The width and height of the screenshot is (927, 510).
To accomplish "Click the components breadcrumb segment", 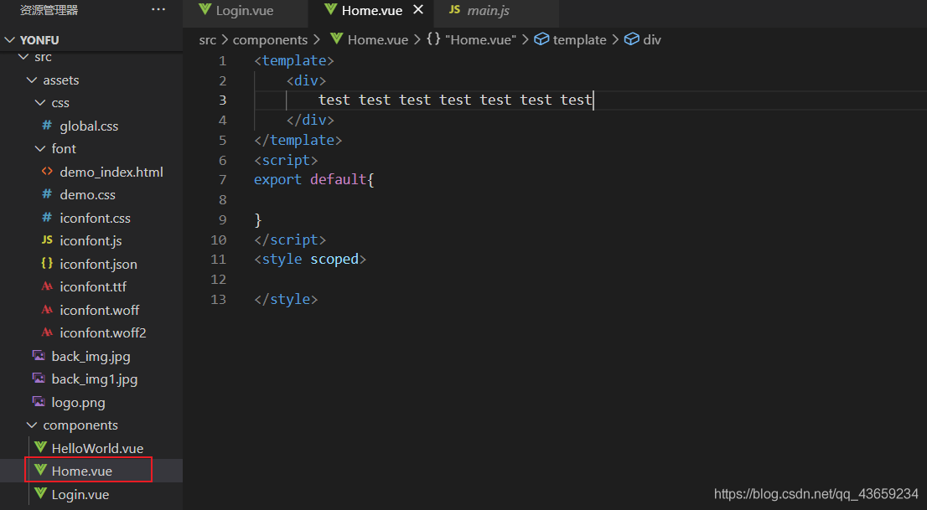I will [x=270, y=39].
